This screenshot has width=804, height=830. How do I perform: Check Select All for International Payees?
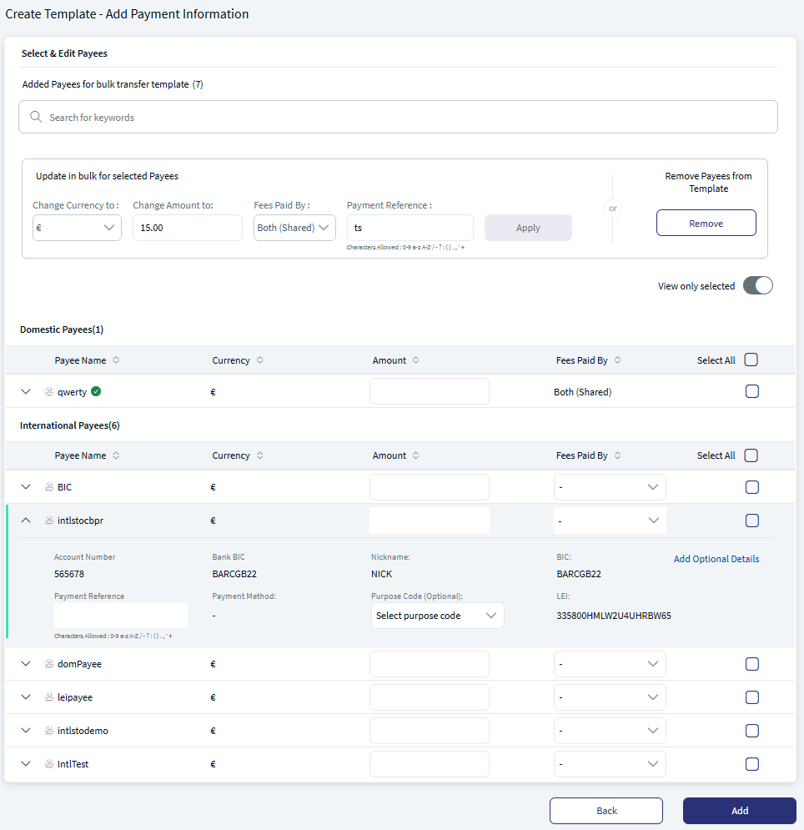point(751,455)
